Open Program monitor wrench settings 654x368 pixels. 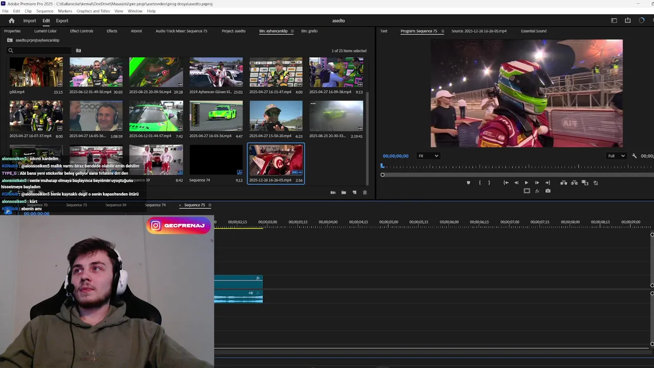tap(634, 156)
